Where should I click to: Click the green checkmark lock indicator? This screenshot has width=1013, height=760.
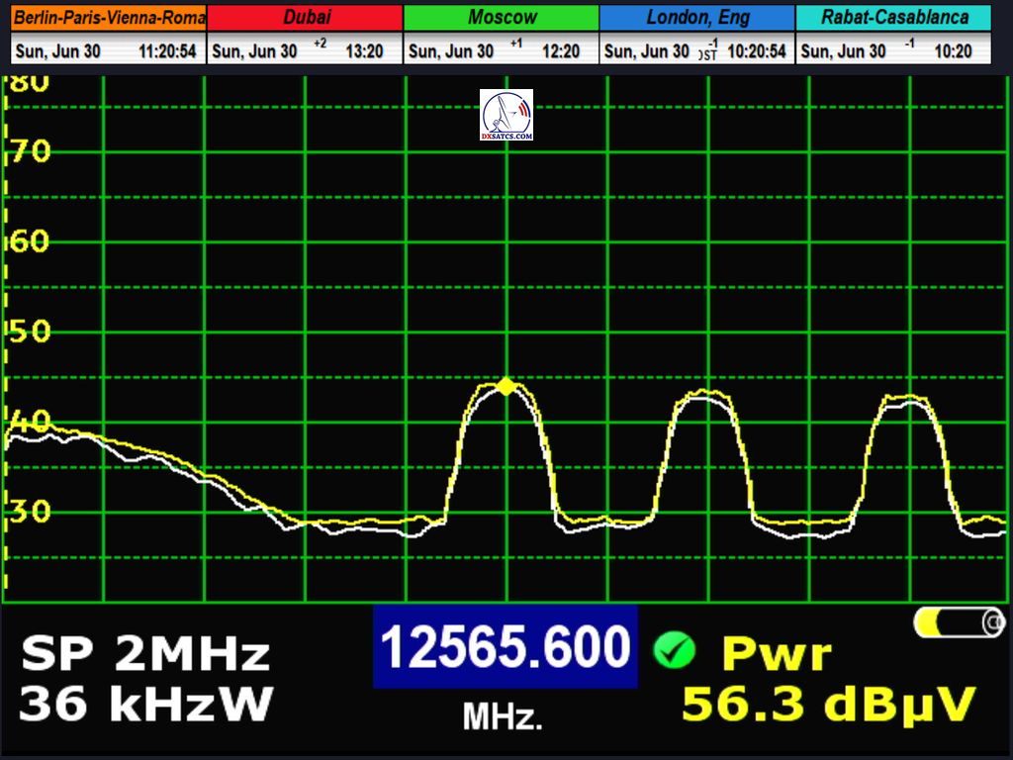674,650
